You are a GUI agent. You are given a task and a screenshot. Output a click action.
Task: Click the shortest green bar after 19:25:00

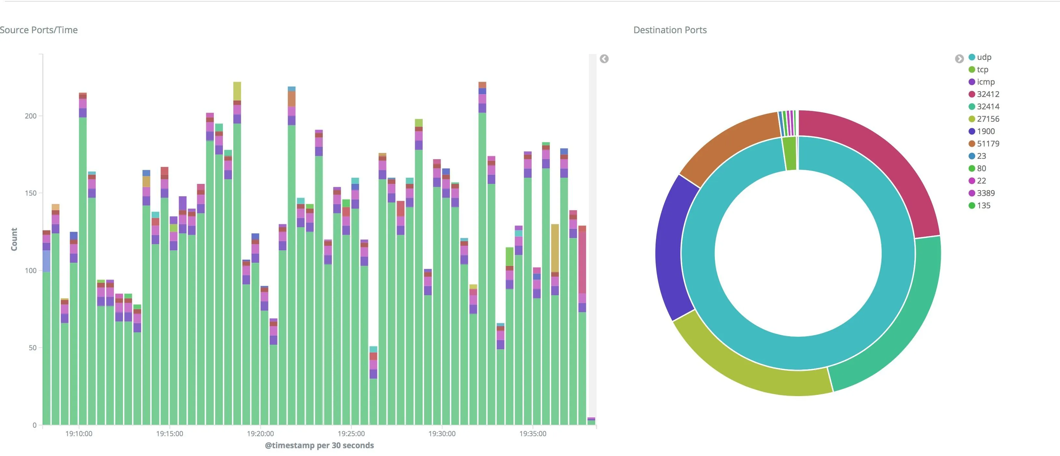pos(373,401)
